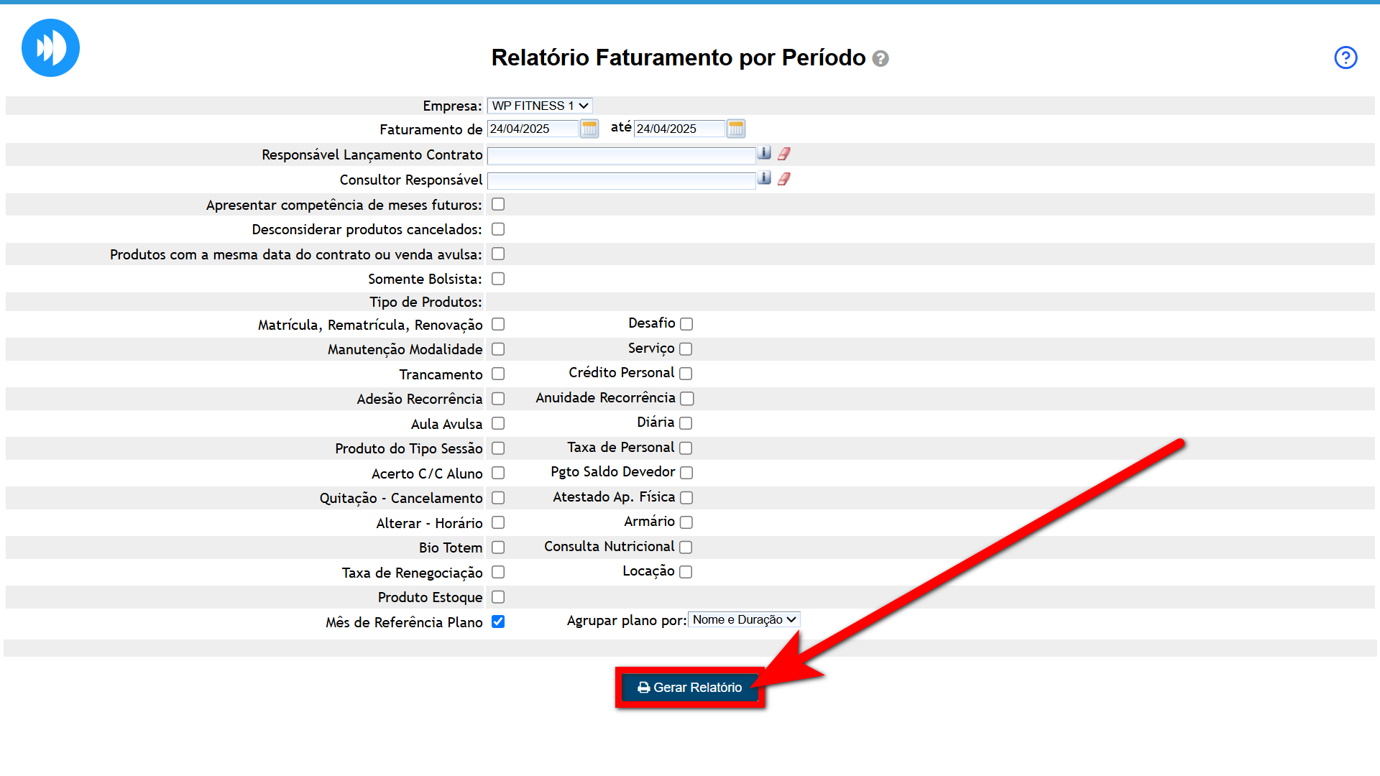This screenshot has height=776, width=1380.
Task: Click the Gerar Relatório button
Action: (x=690, y=688)
